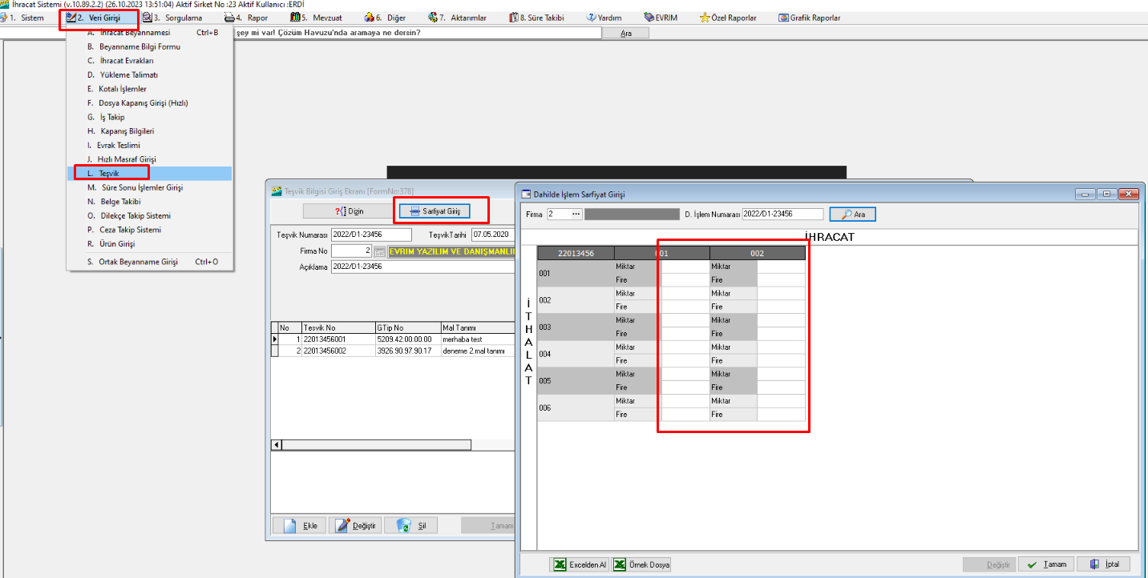Open the Özel Raporlar menu
The width and height of the screenshot is (1148, 578).
click(x=727, y=18)
